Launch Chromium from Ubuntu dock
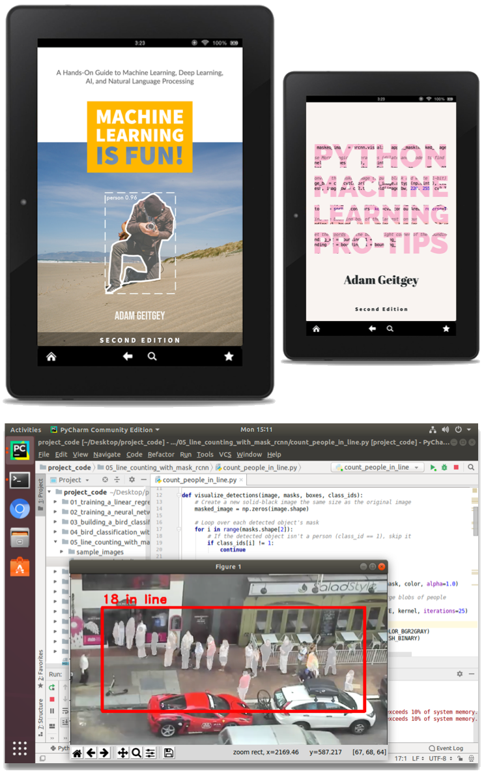 click(x=20, y=509)
